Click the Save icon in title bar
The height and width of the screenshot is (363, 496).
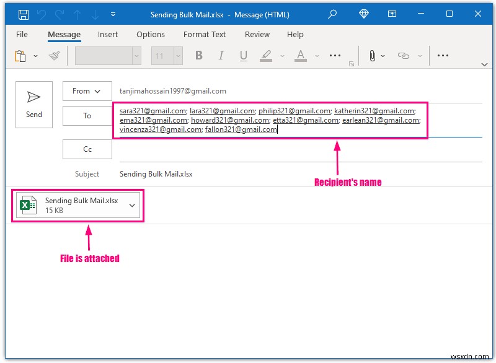(x=24, y=14)
